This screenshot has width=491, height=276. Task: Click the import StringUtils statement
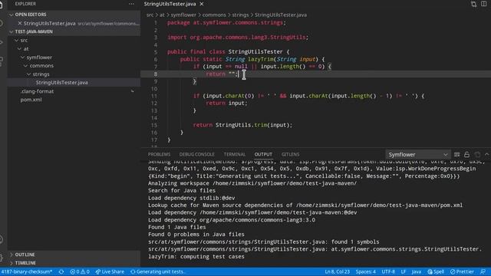point(238,38)
